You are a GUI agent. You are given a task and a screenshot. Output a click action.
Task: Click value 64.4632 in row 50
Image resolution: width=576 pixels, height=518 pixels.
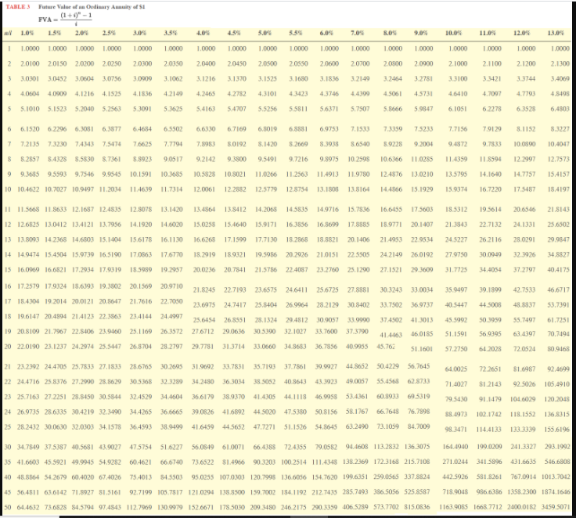(28, 507)
